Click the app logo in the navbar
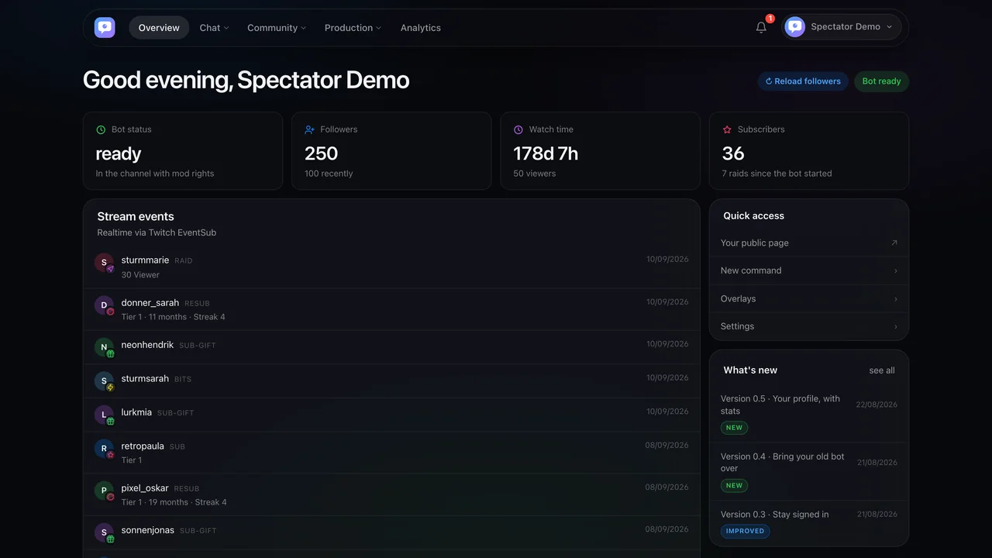Viewport: 992px width, 558px height. click(x=105, y=28)
